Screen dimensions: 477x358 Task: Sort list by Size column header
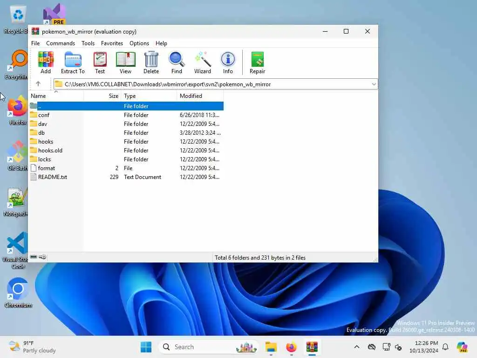tap(102, 96)
